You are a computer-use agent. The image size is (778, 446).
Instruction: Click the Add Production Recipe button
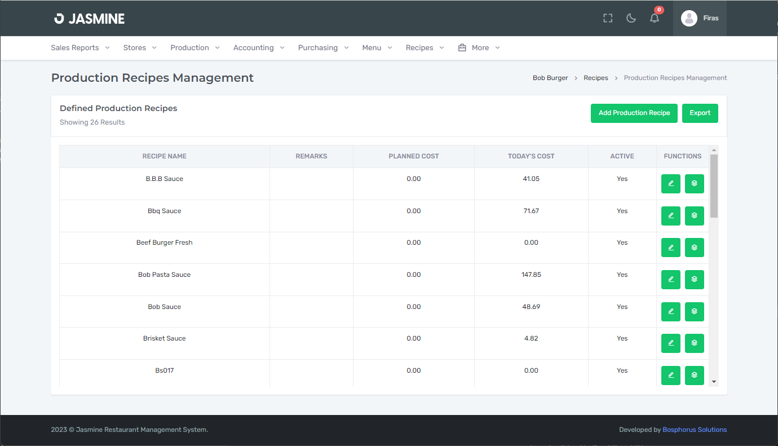coord(634,113)
